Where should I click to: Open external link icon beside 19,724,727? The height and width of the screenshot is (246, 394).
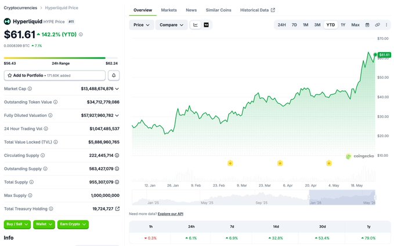pos(117,208)
